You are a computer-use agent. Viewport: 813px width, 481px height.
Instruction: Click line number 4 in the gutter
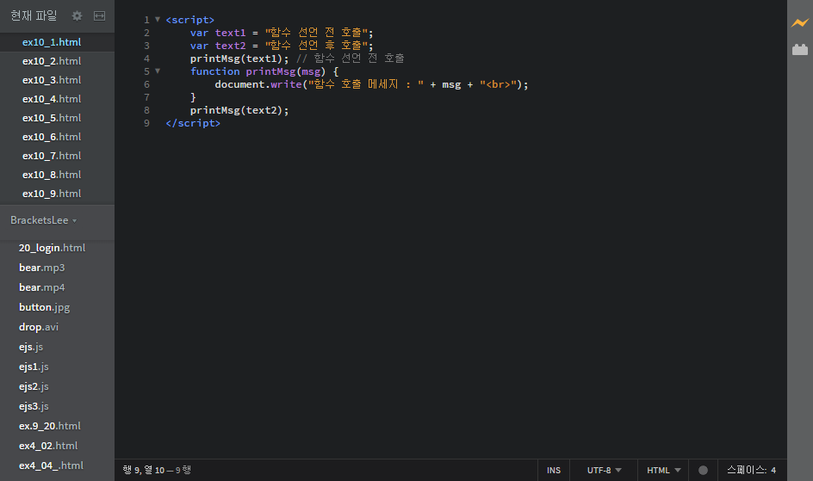tap(146, 59)
